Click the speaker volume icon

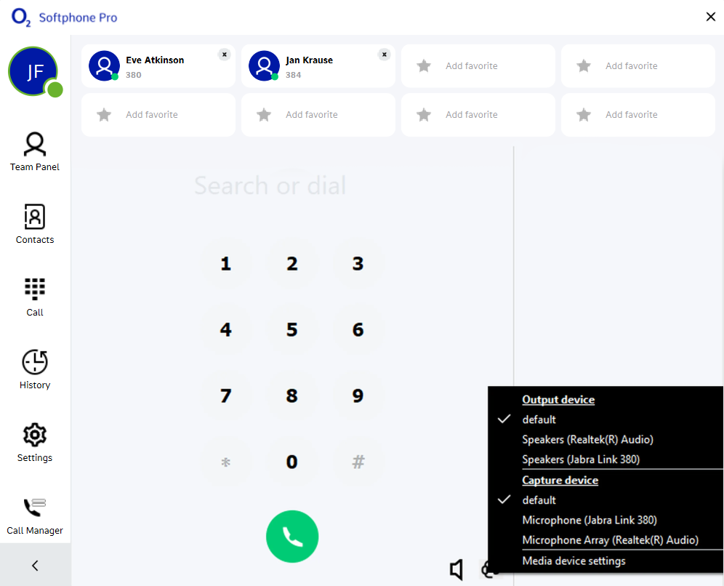(456, 569)
